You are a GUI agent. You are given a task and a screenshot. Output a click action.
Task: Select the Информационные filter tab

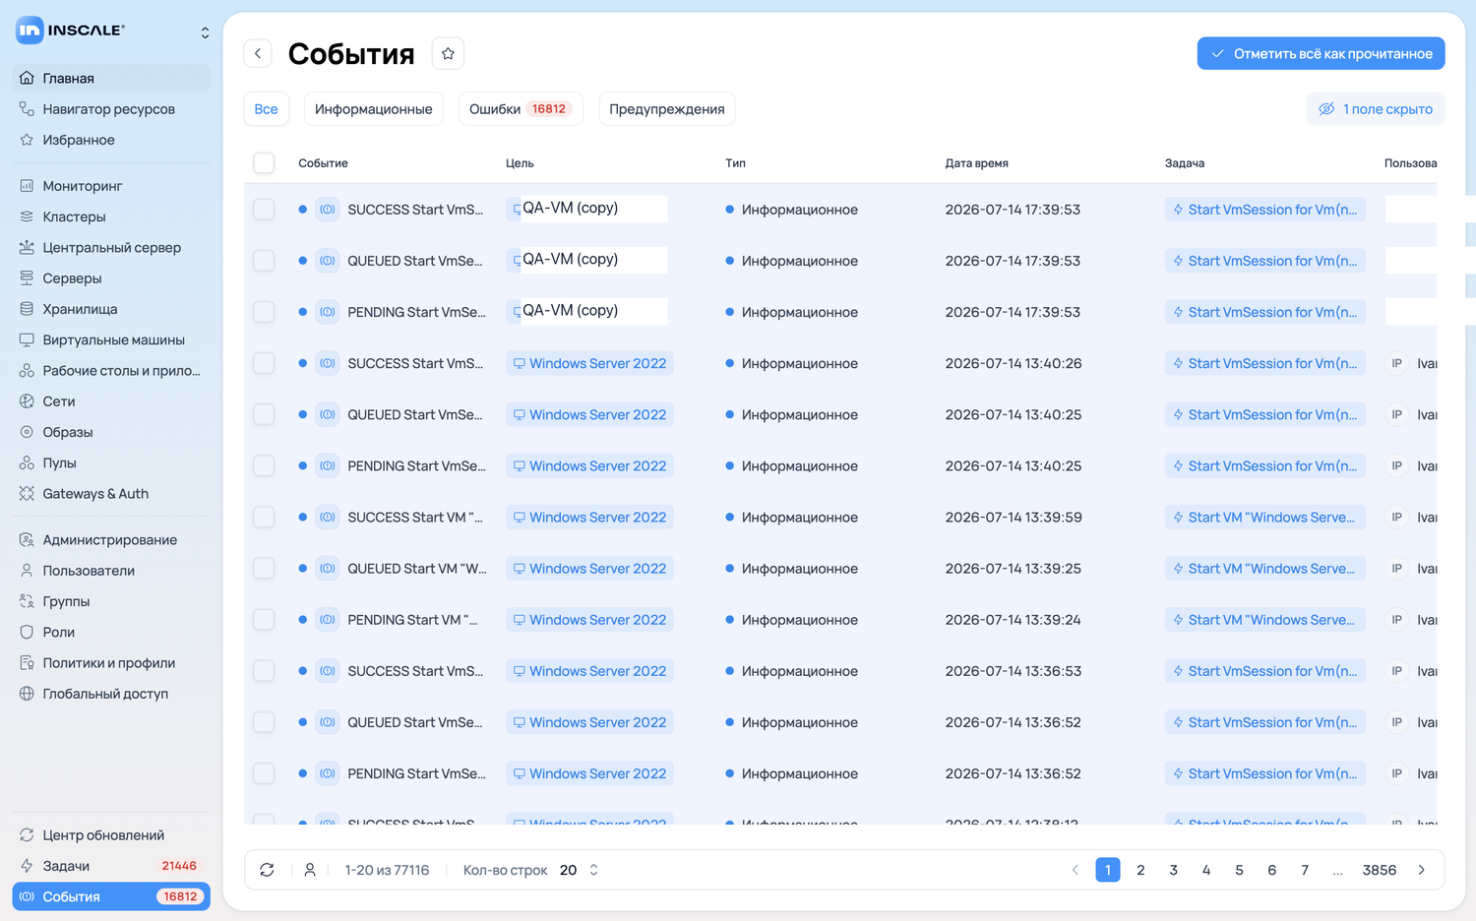(x=374, y=109)
